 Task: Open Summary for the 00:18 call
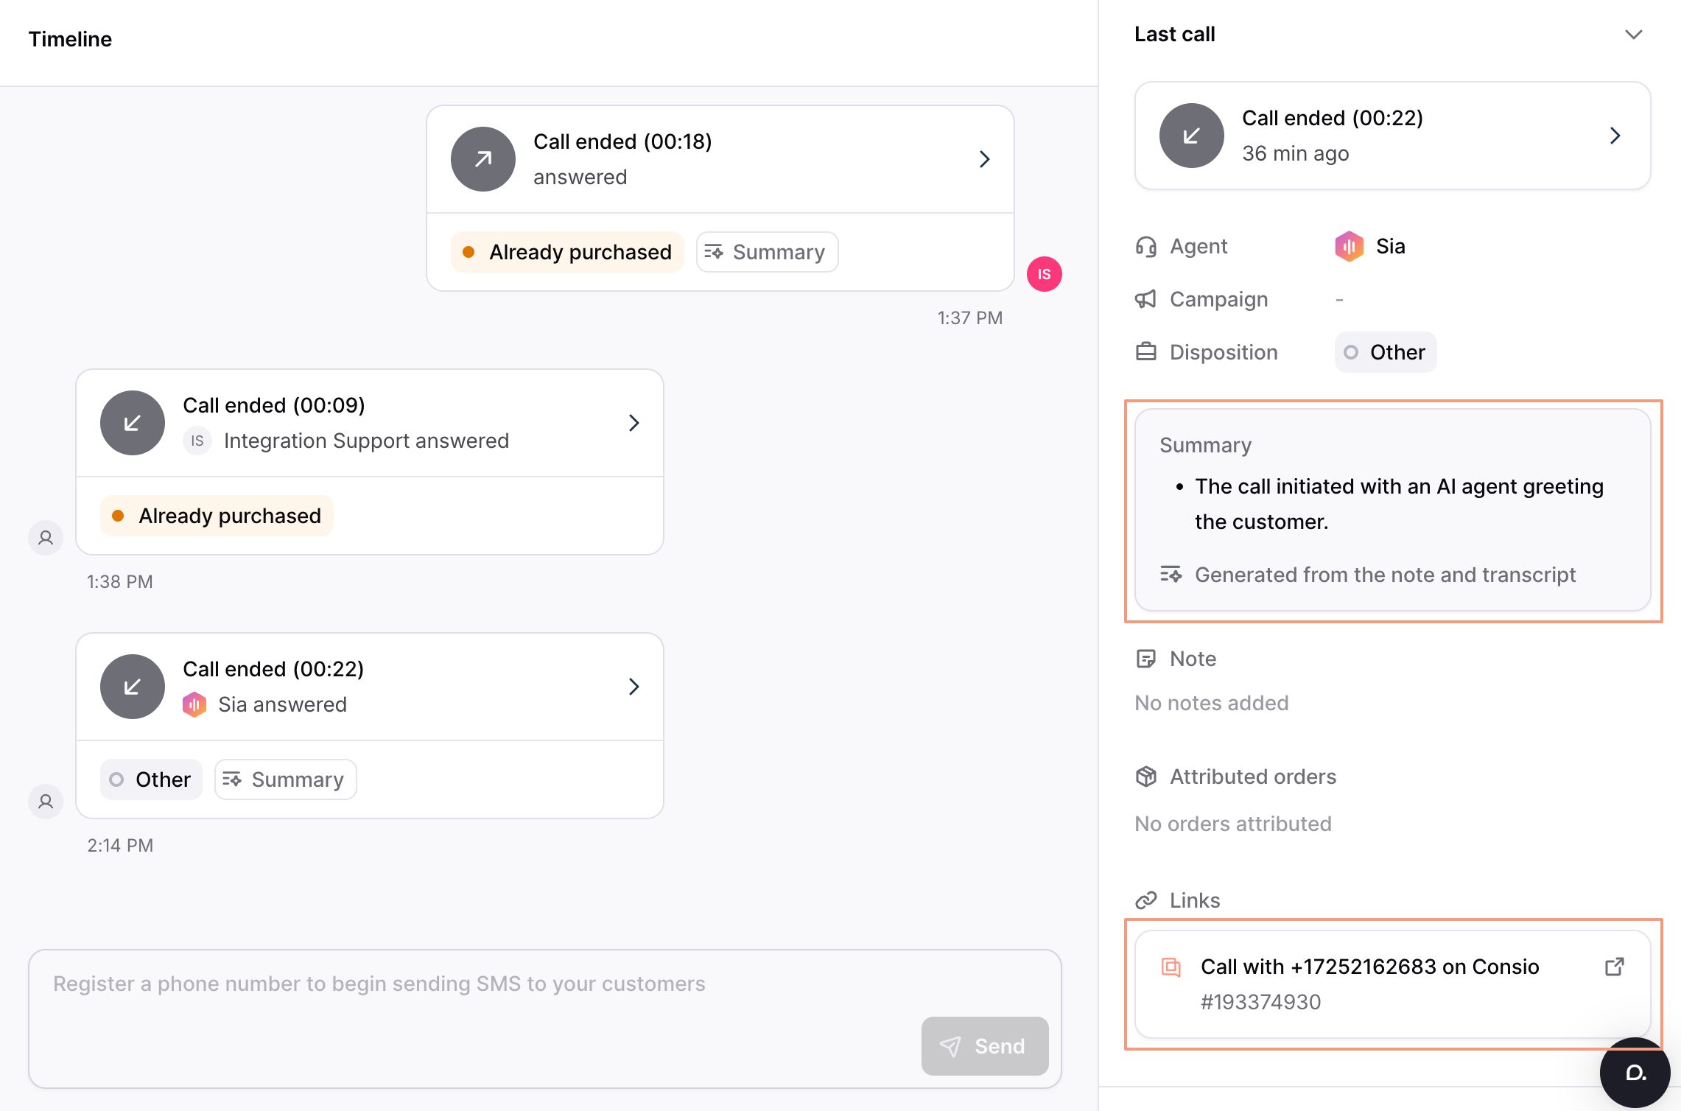pos(767,252)
